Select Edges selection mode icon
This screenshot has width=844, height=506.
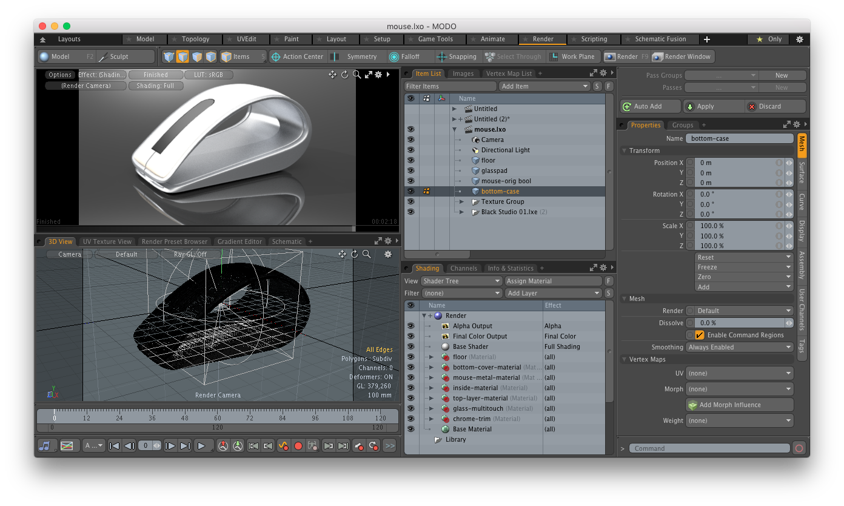[183, 56]
